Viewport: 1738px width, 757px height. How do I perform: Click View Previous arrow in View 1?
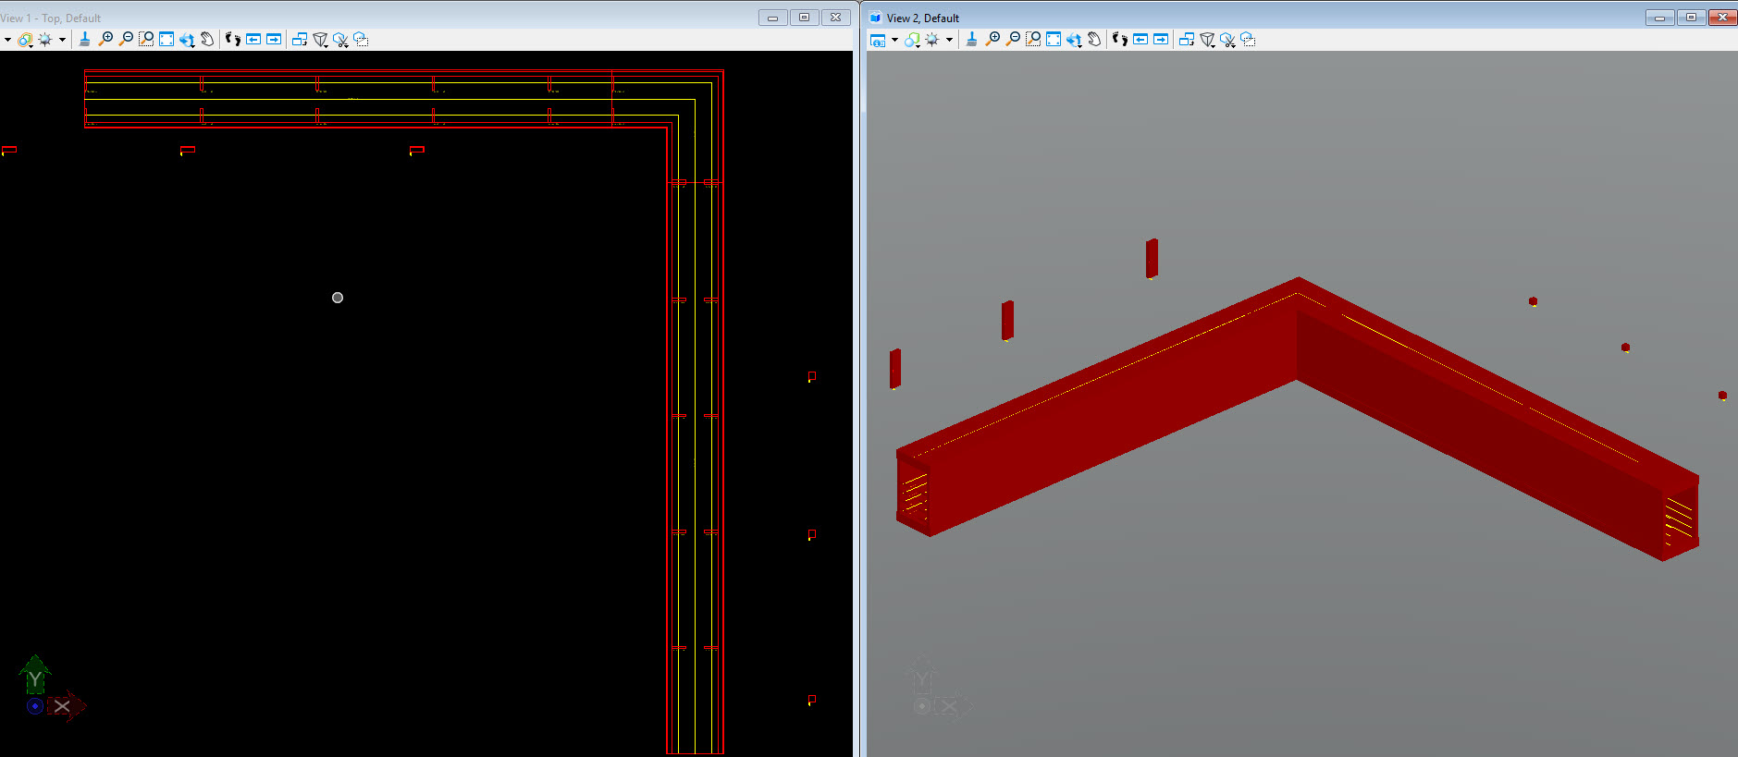253,39
